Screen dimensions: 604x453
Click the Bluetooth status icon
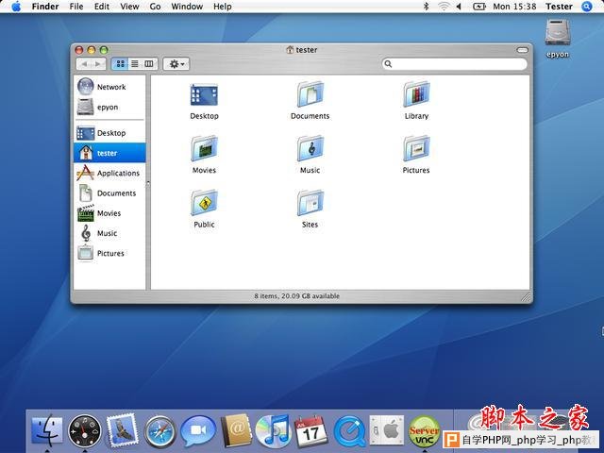click(x=426, y=7)
